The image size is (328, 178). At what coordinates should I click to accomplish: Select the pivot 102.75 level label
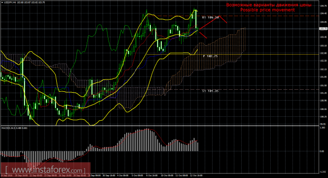[x=211, y=56]
